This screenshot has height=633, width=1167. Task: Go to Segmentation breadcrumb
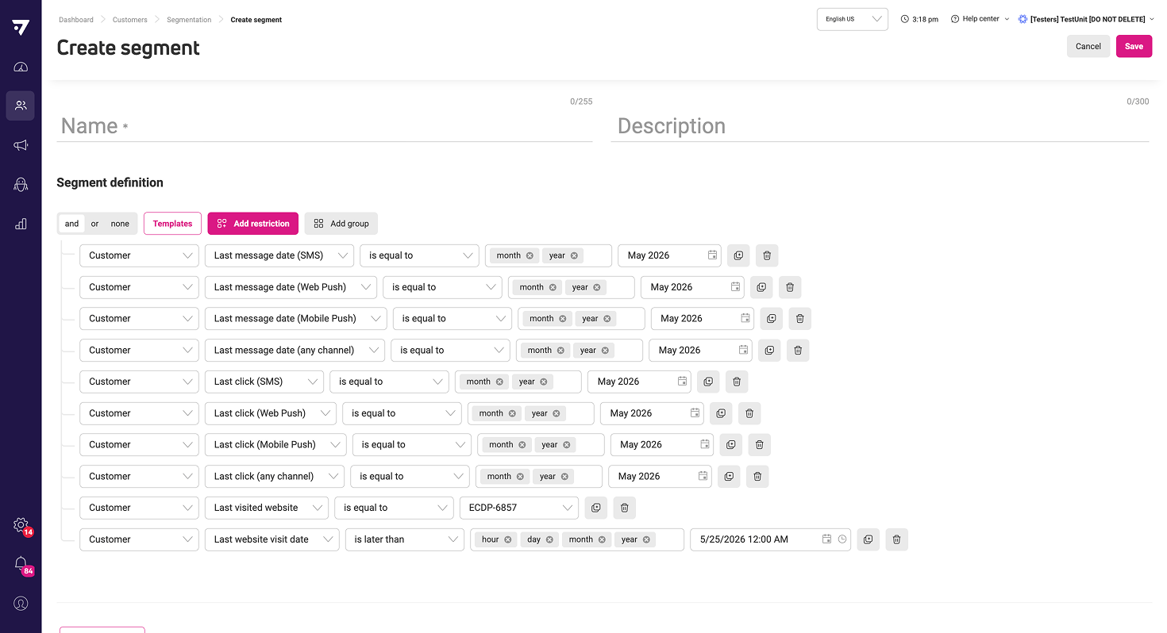coord(189,20)
